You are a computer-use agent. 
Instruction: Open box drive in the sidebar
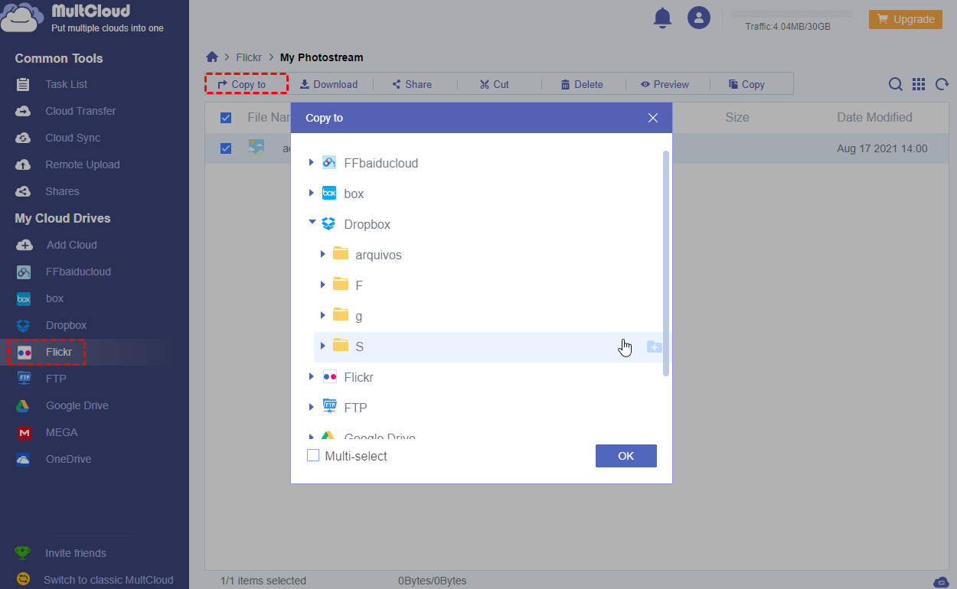(54, 298)
